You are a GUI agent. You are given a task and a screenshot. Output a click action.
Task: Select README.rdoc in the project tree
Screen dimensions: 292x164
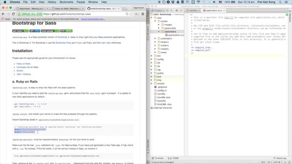tap(163, 104)
